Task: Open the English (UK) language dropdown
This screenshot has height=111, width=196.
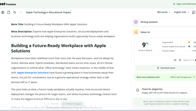Action: click(x=181, y=12)
